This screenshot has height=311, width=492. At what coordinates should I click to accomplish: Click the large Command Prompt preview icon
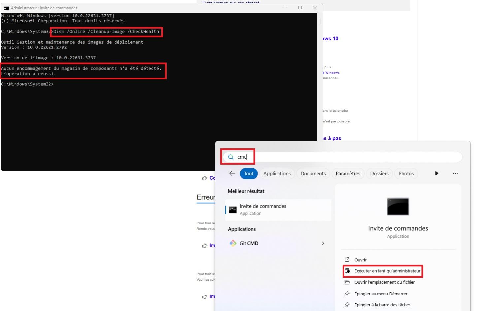click(x=398, y=206)
